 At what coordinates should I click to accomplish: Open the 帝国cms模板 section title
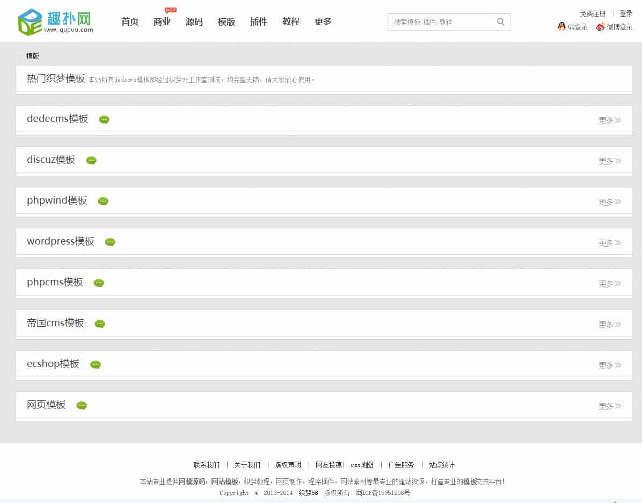pos(55,323)
